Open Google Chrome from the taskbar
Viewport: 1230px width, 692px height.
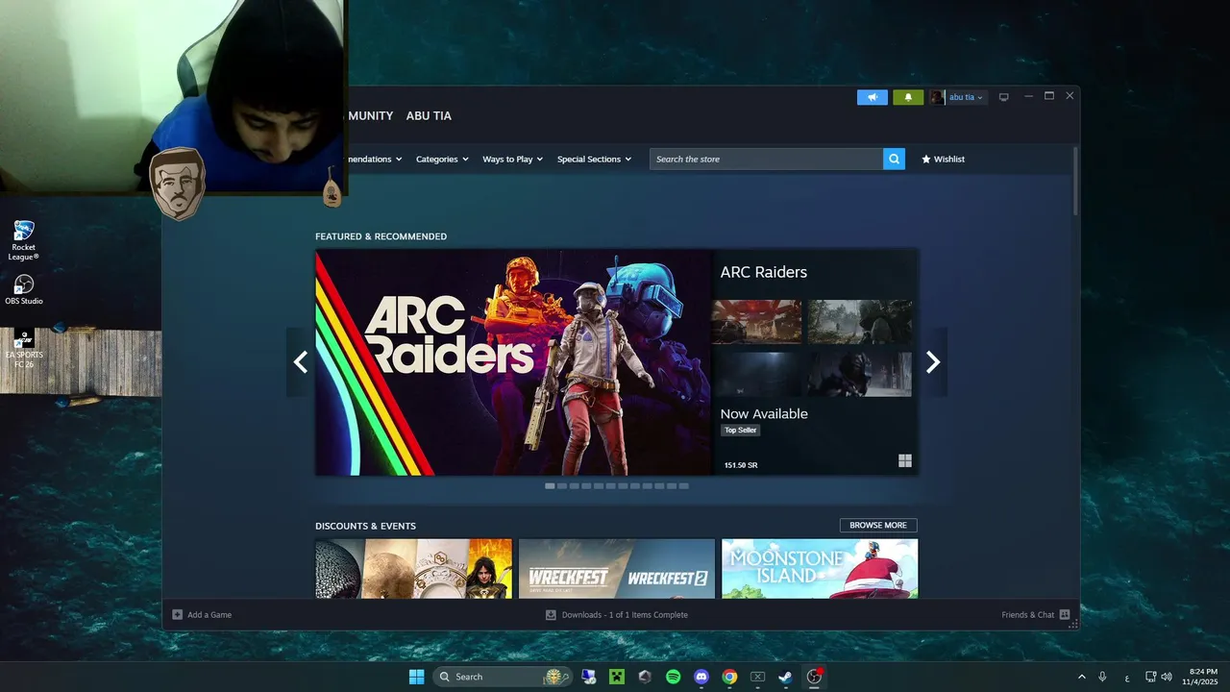(729, 677)
